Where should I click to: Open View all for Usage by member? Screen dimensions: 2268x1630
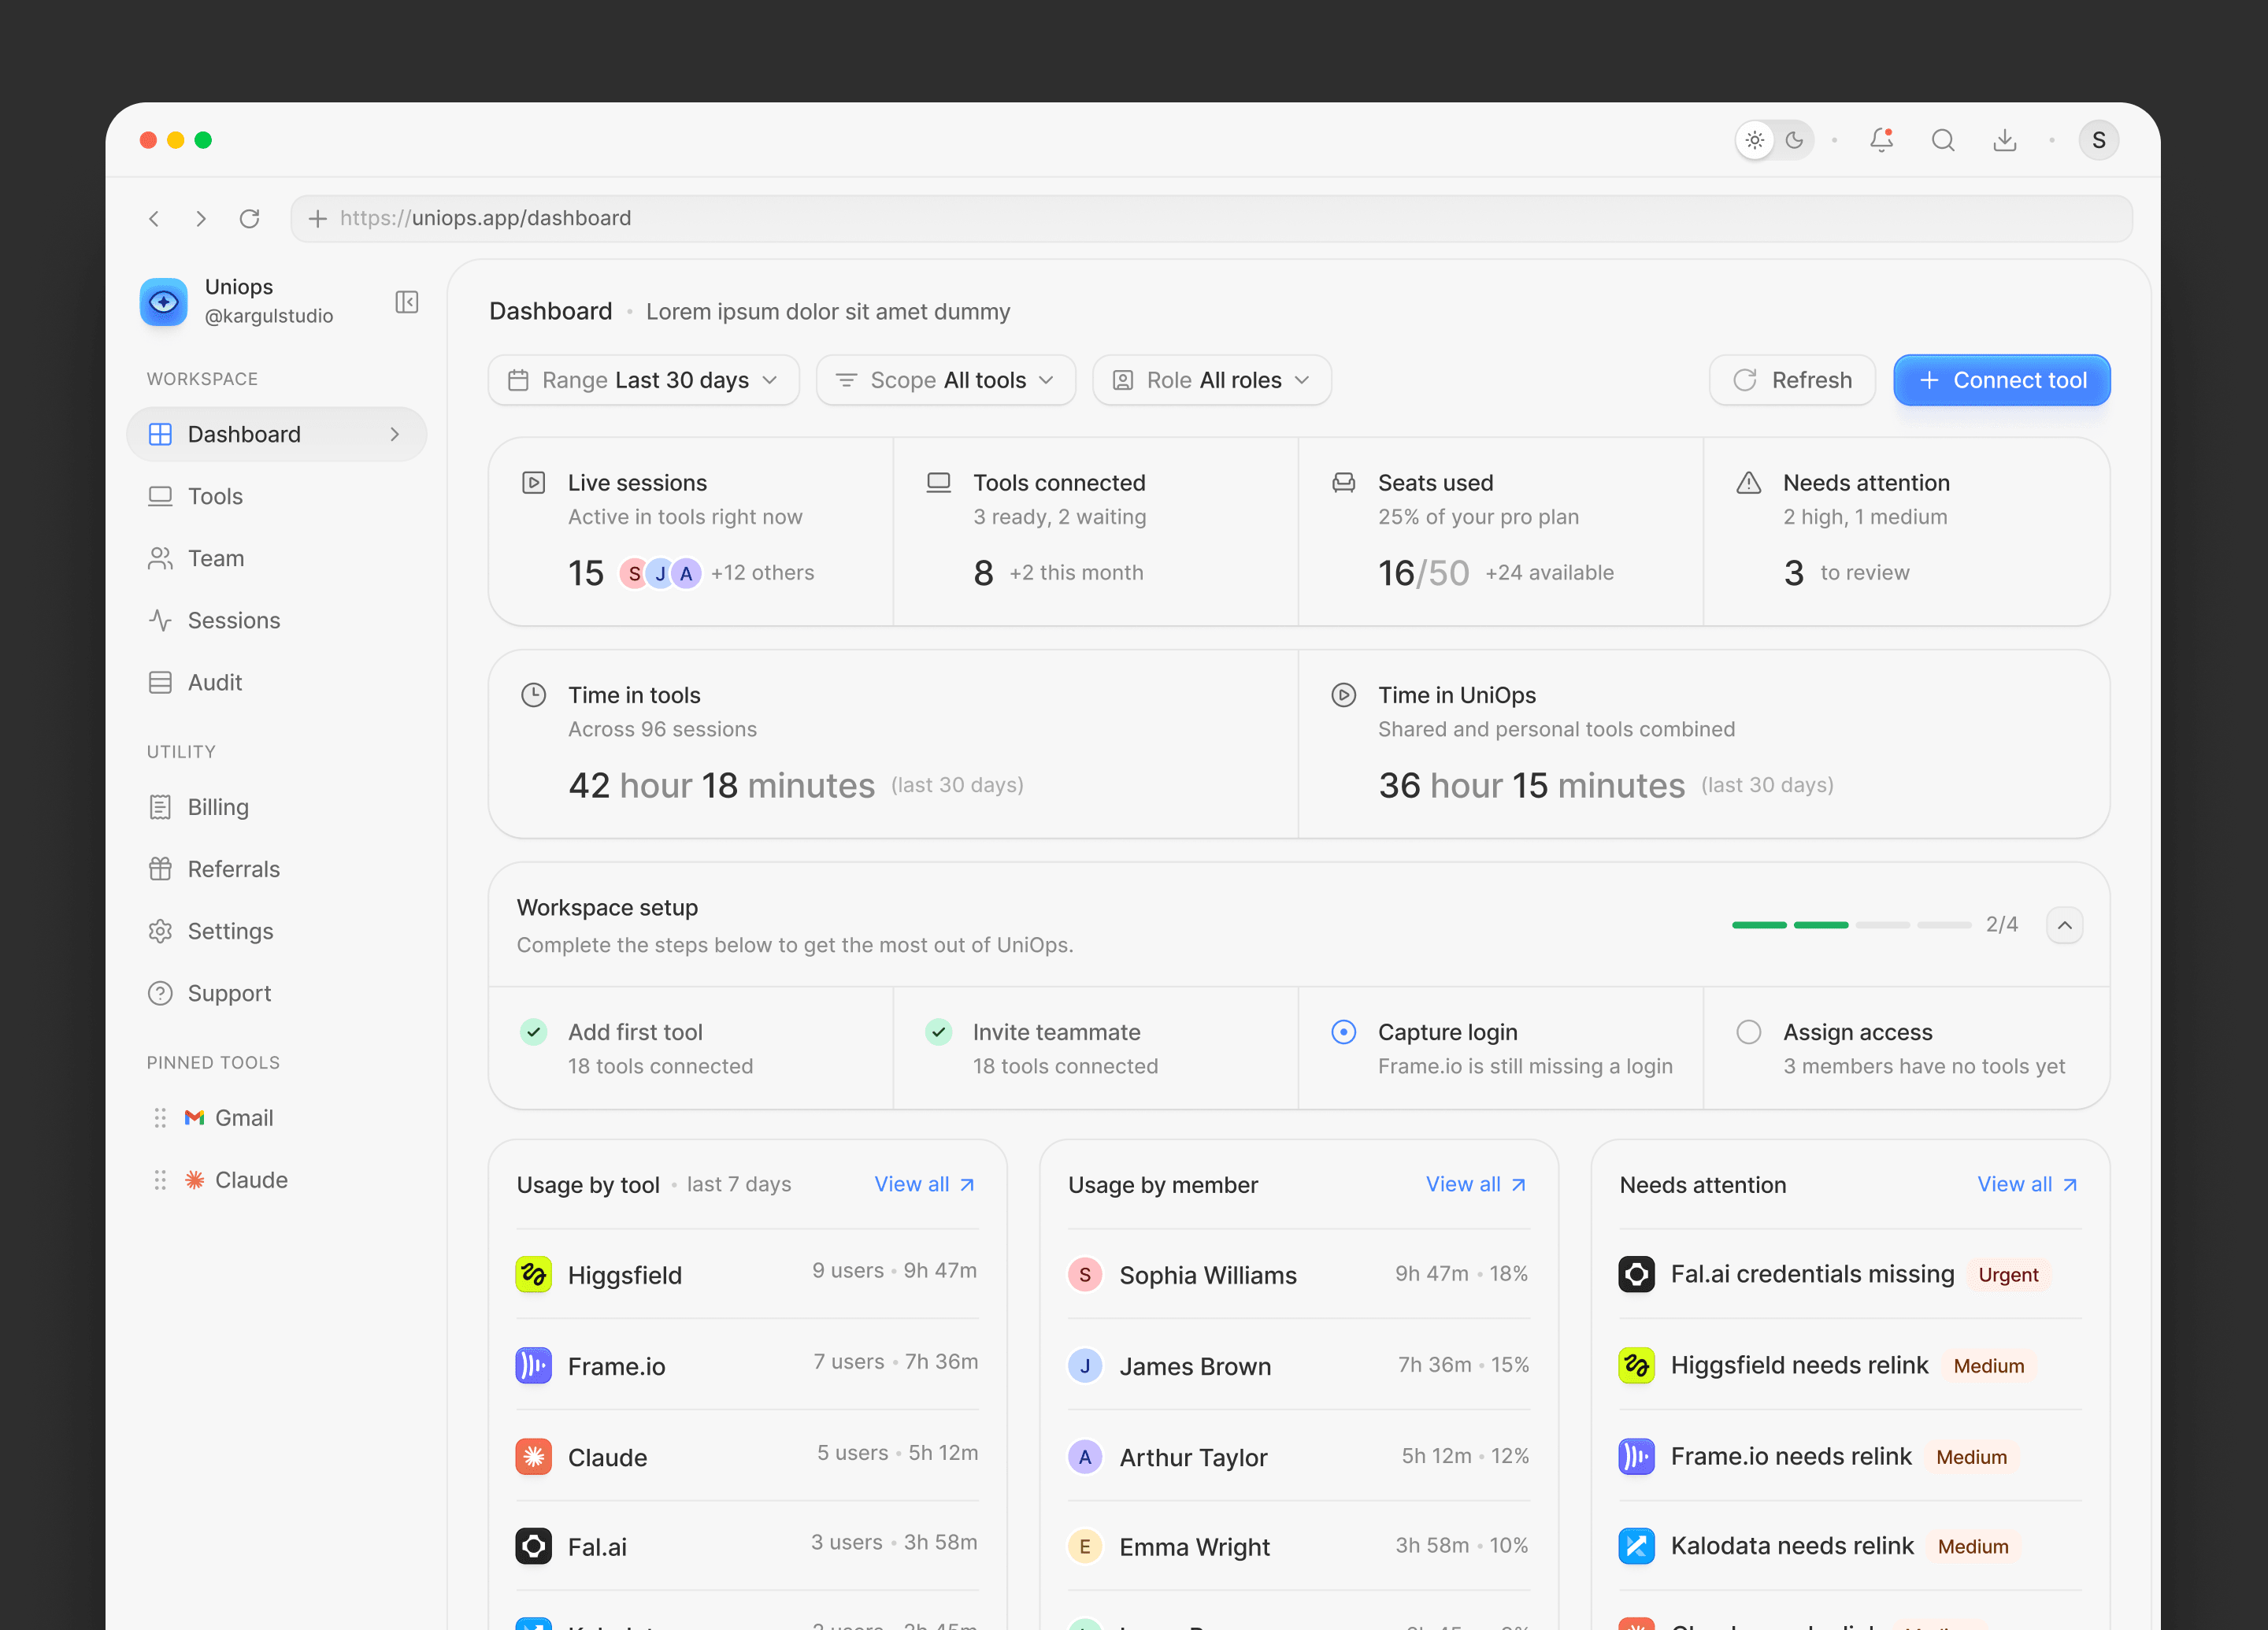(x=1476, y=1184)
